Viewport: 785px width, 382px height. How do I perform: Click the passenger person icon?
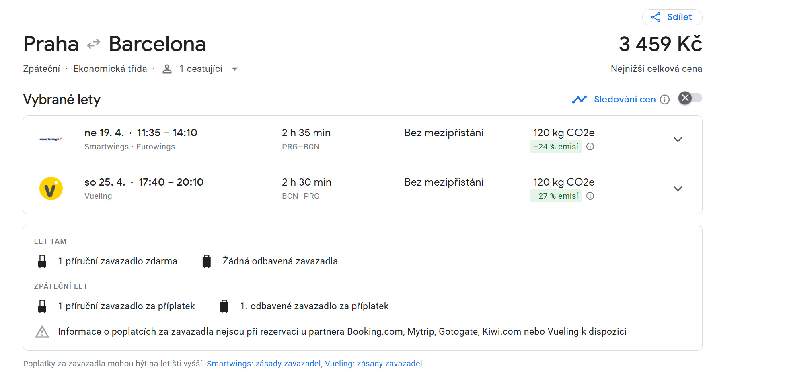click(x=167, y=69)
